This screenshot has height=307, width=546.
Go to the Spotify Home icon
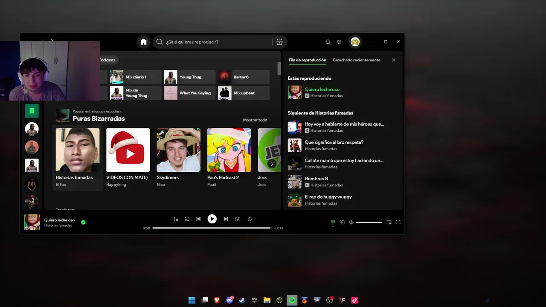coord(144,42)
